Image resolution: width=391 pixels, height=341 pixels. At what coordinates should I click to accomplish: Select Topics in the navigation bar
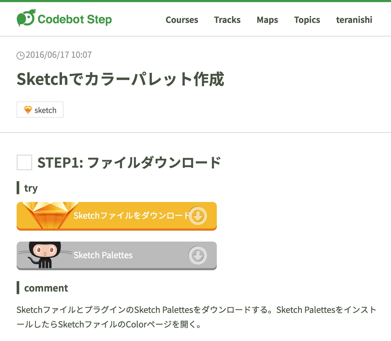(307, 20)
